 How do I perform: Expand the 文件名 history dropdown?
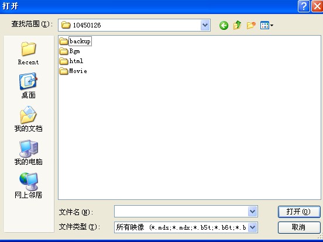point(253,212)
